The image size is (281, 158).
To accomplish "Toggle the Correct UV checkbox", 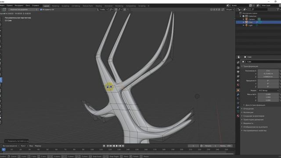I will coord(41,10).
